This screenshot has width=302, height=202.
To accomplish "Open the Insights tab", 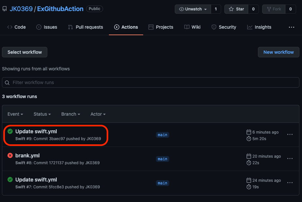I will pos(259,27).
